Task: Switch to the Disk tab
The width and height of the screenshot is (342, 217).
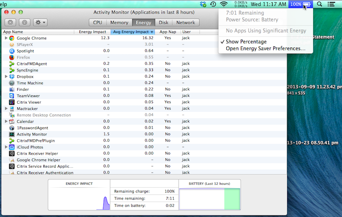Action: pyautogui.click(x=163, y=22)
